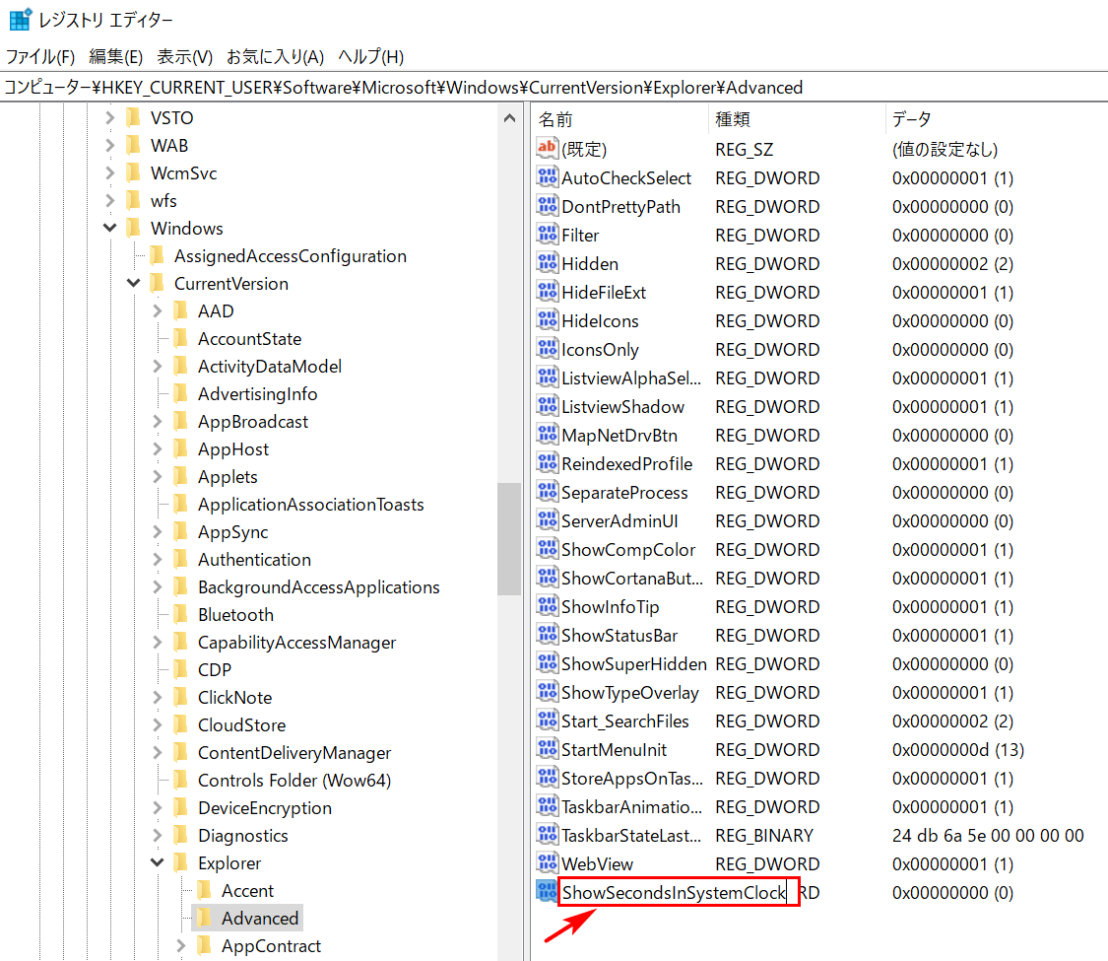
Task: Expand the AAD tree node
Action: pos(157,311)
